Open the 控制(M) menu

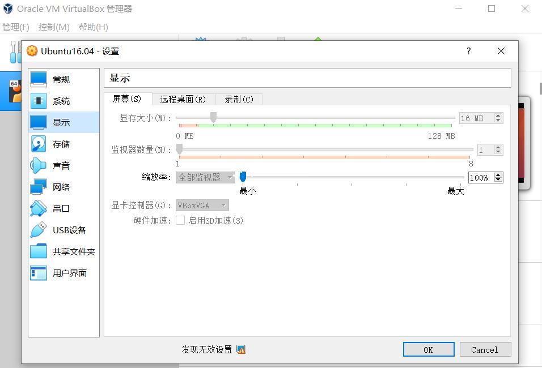click(54, 27)
